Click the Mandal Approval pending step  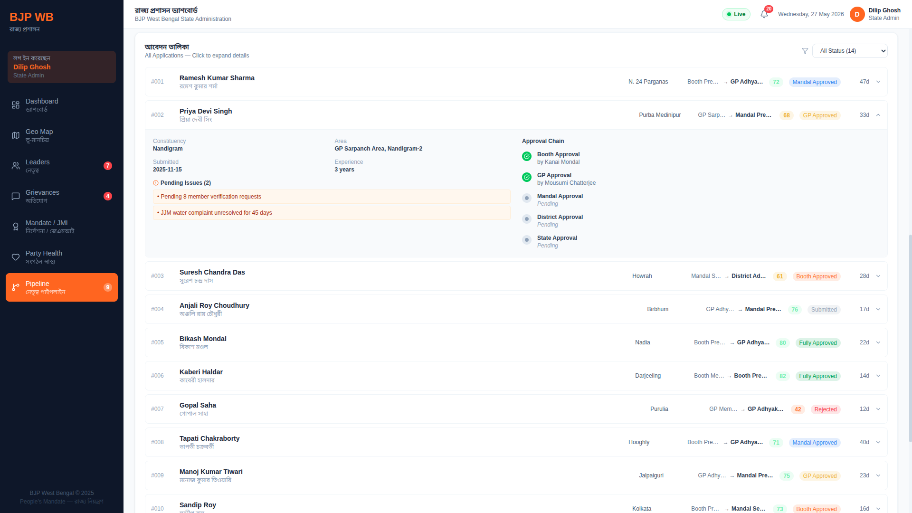tap(560, 199)
